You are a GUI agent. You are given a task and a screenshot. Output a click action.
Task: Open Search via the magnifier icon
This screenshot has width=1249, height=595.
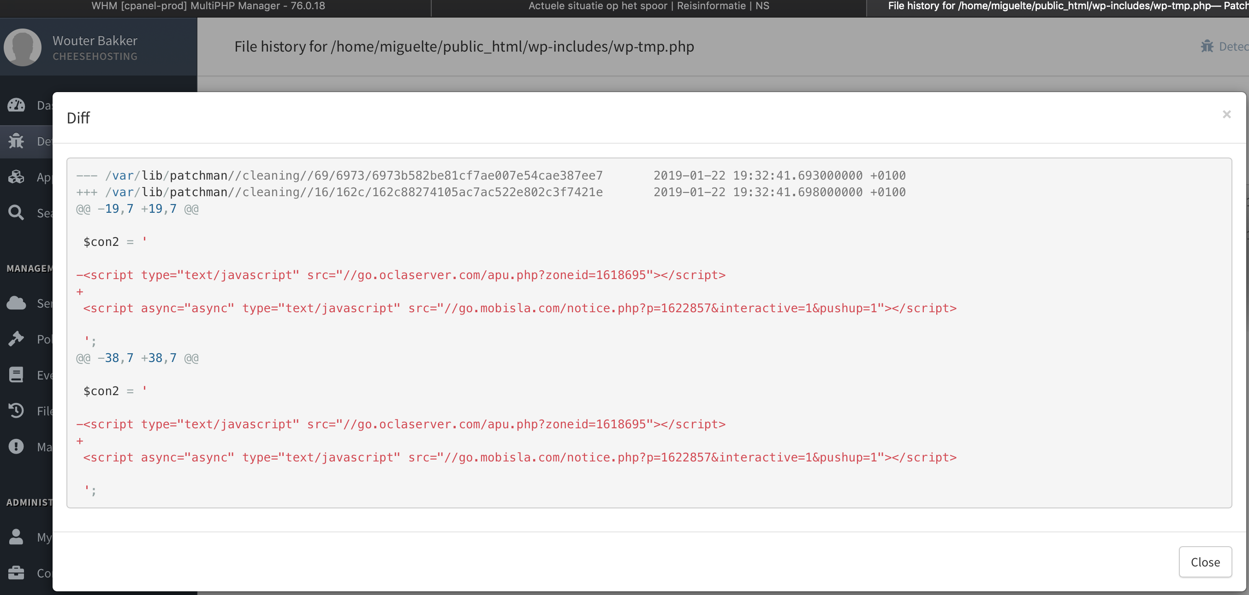(16, 213)
